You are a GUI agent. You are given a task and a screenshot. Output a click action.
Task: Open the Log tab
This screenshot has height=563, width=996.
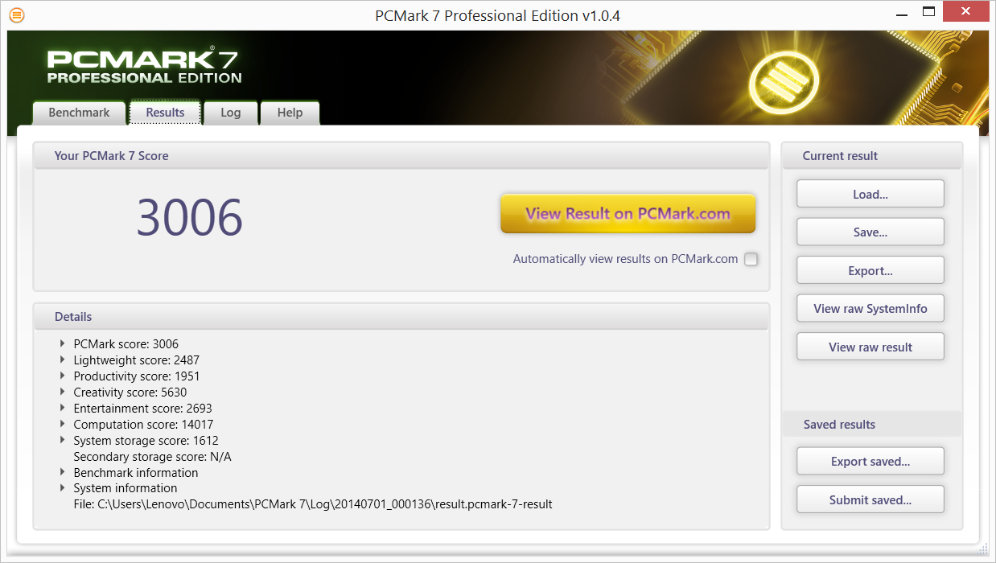231,113
